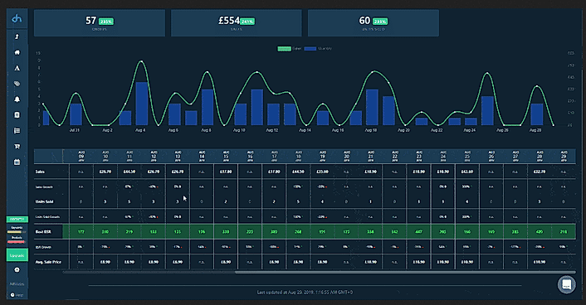Viewport: 586px width, 305px height.
Task: Open the settings gear in sidebar
Action: (17, 269)
